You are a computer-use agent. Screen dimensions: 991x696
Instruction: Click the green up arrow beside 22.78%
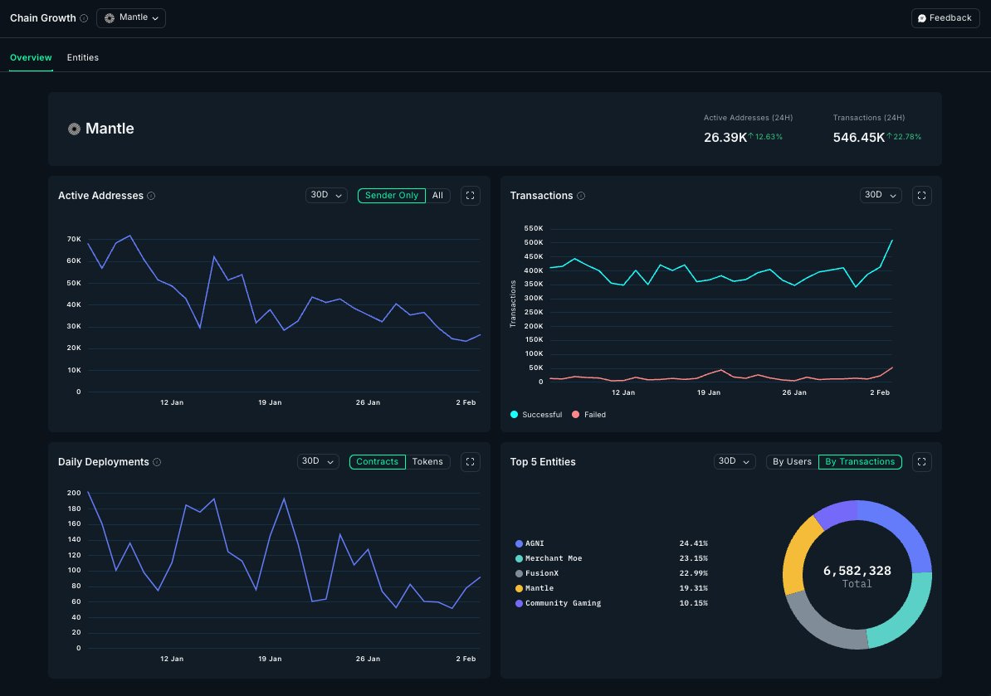tap(889, 136)
